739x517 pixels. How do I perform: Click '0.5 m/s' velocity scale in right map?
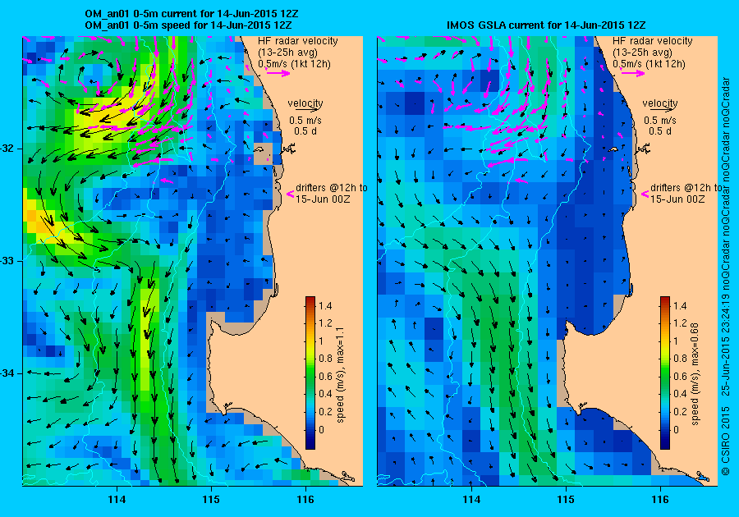point(660,121)
